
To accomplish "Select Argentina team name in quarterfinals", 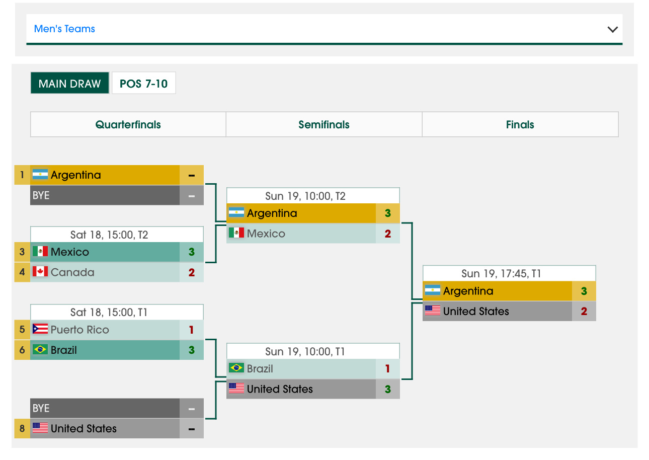I will [76, 175].
